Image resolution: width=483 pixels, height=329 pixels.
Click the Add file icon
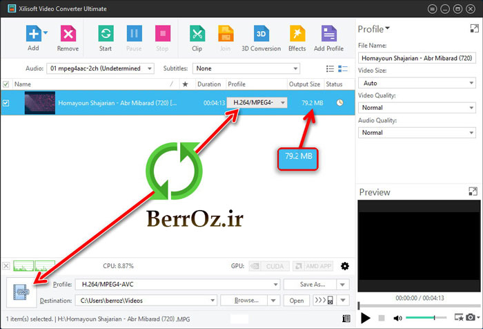pos(32,34)
